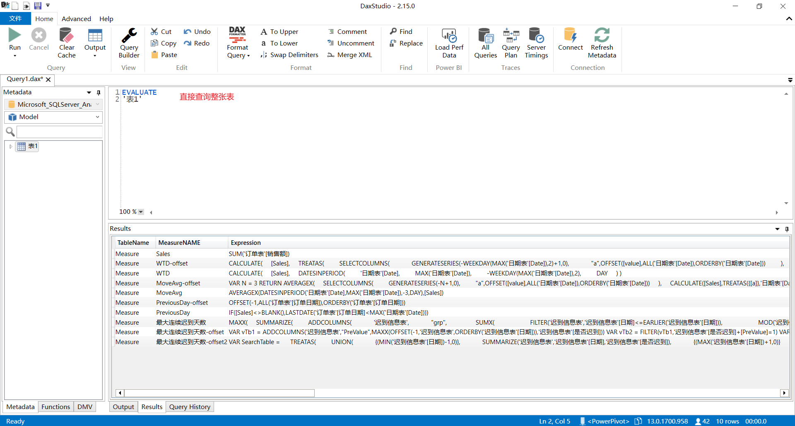795x426 pixels.
Task: Open the Output tab
Action: coord(123,407)
